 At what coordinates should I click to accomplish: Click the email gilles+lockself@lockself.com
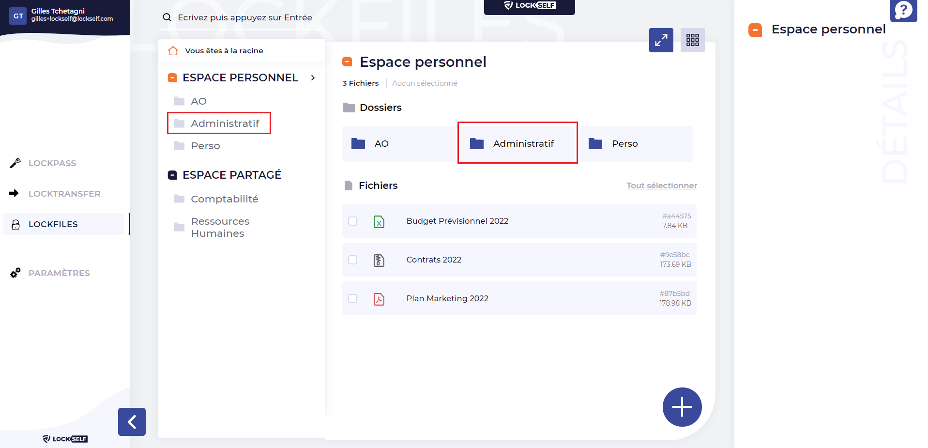point(72,19)
